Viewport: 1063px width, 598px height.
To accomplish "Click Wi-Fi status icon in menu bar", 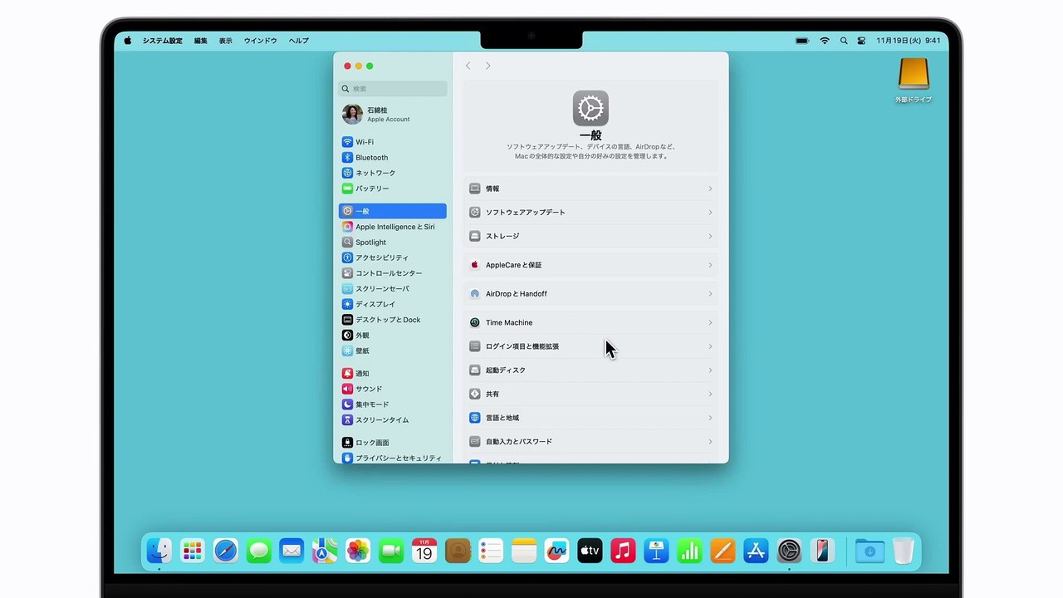I will (x=825, y=41).
